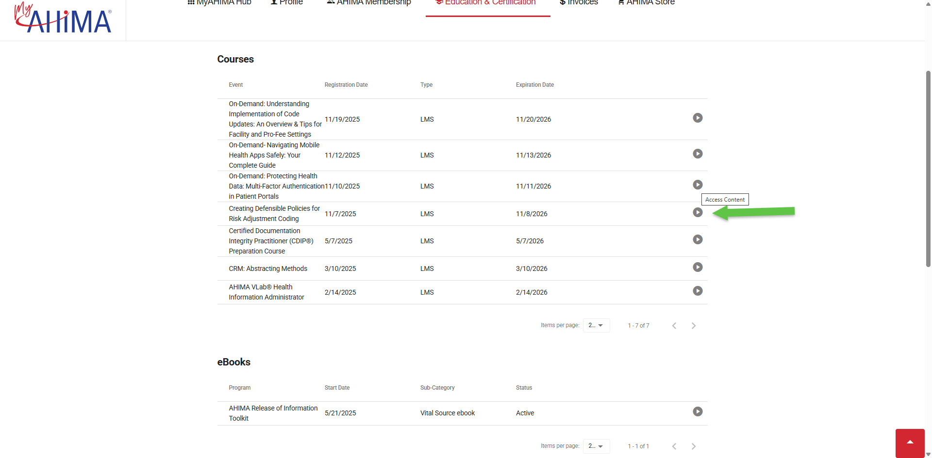Open the AHIMA Membership tab
Viewport: 932px width, 458px height.
369,3
